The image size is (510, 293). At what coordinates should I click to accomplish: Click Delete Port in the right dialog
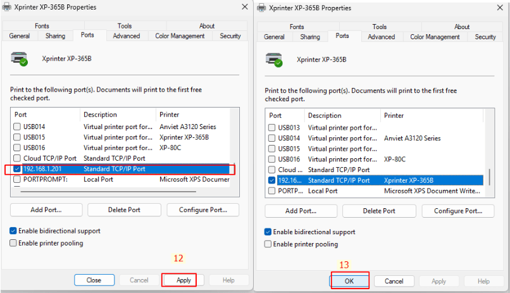[379, 211]
